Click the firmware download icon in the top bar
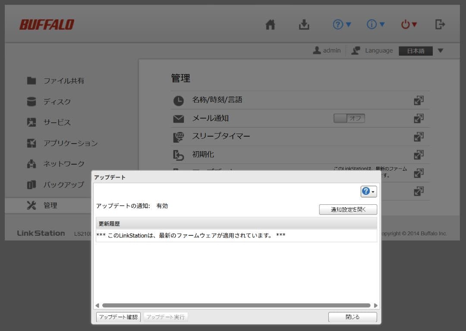This screenshot has width=466, height=331. click(x=304, y=25)
